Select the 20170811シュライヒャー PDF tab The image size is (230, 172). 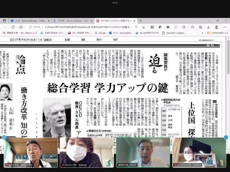[116, 21]
